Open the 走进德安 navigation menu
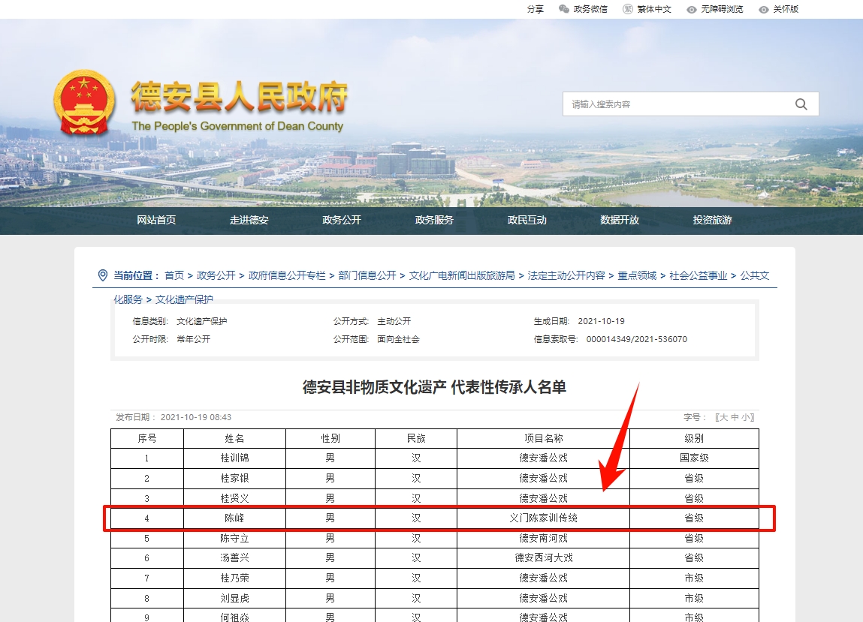This screenshot has height=622, width=863. click(249, 220)
